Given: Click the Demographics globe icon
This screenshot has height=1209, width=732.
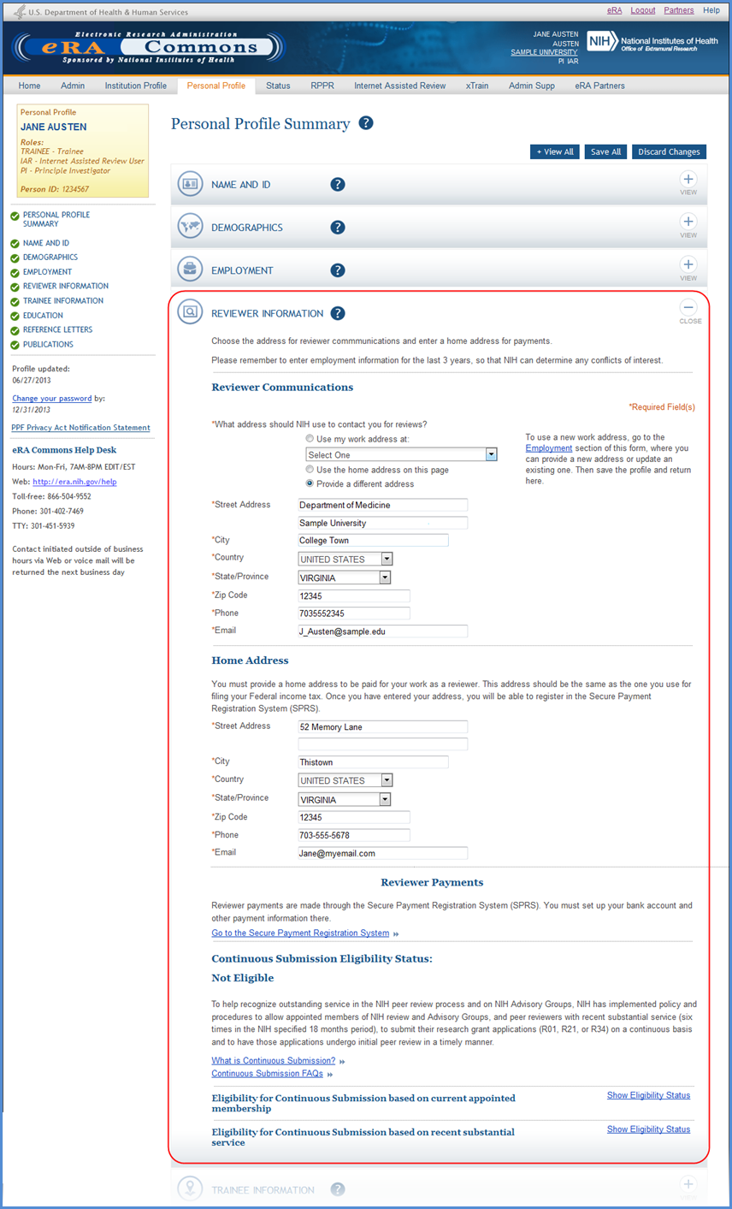Looking at the screenshot, I should [190, 227].
